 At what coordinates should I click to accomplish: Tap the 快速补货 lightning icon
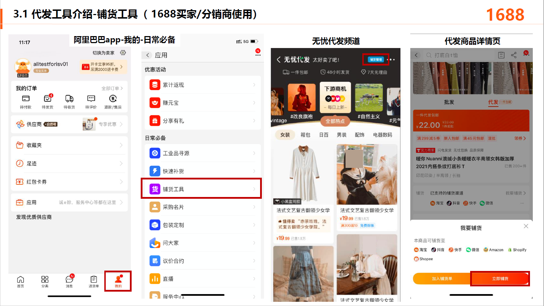155,171
